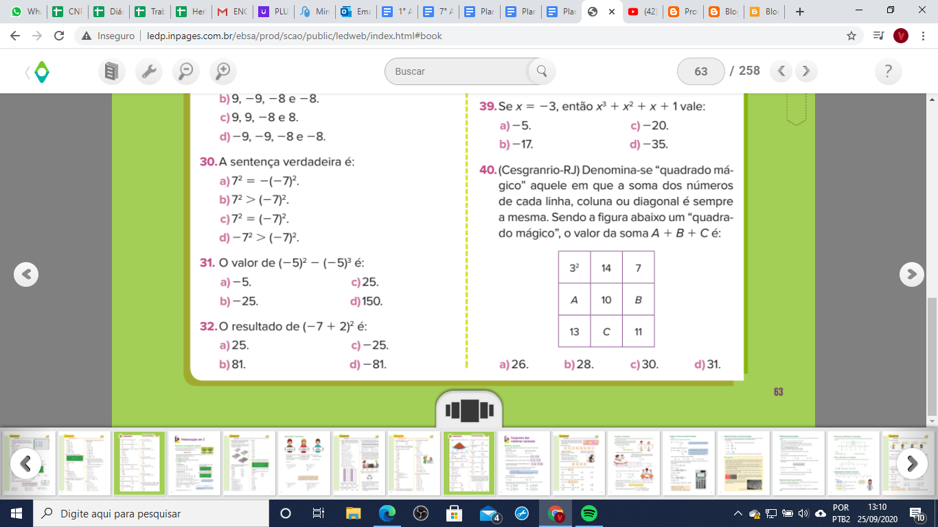Switch to the PLU tab
This screenshot has height=527, width=938.
[273, 12]
